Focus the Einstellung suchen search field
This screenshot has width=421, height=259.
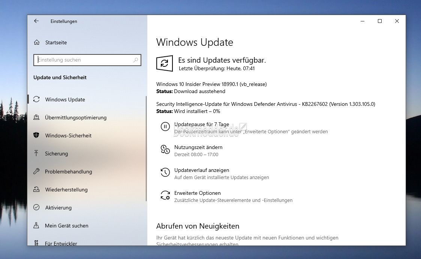click(87, 60)
